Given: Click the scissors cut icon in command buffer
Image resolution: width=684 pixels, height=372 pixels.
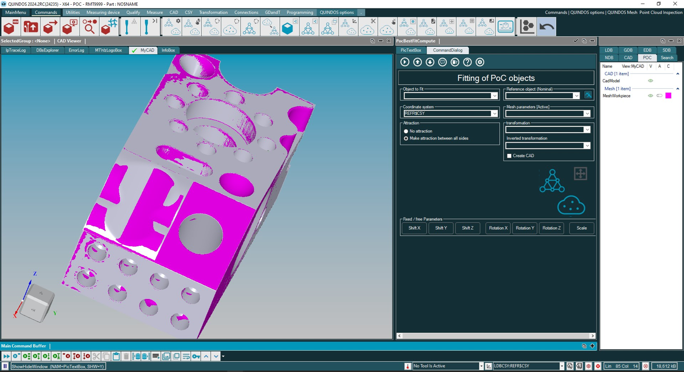Looking at the screenshot, I should 96,357.
